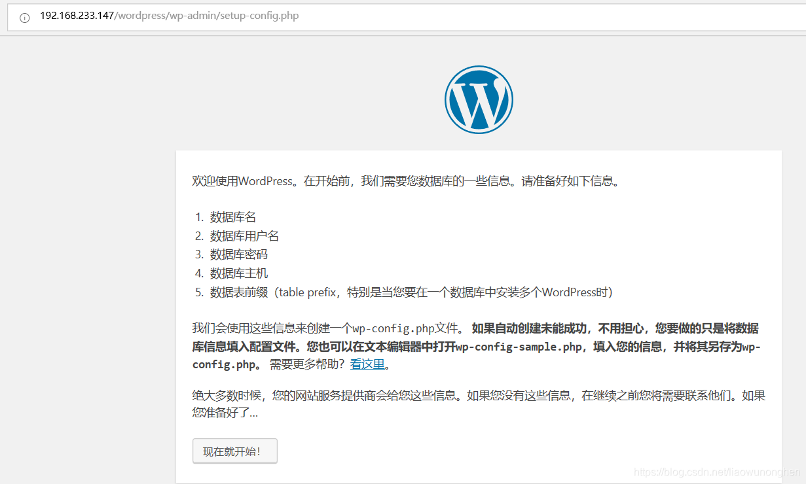Click the site information icon in address bar
Image resolution: width=806 pixels, height=484 pixels.
tap(25, 18)
